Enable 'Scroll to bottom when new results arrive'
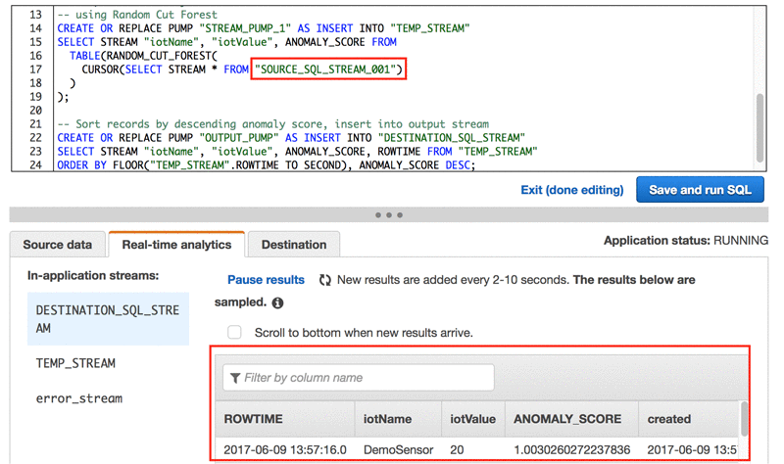This screenshot has height=464, width=784. point(234,333)
